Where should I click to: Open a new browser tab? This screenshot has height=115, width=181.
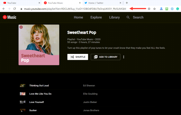[127, 3]
